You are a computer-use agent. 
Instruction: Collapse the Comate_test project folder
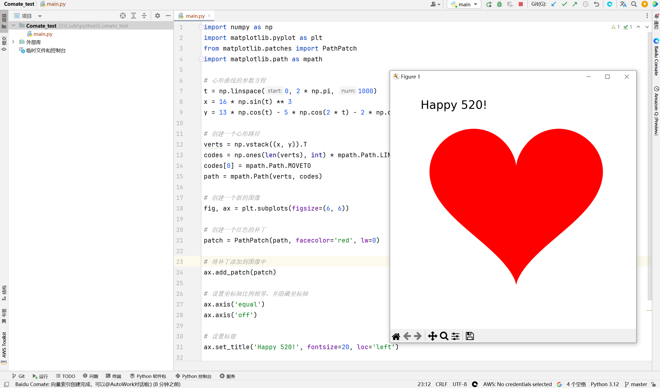pos(13,25)
